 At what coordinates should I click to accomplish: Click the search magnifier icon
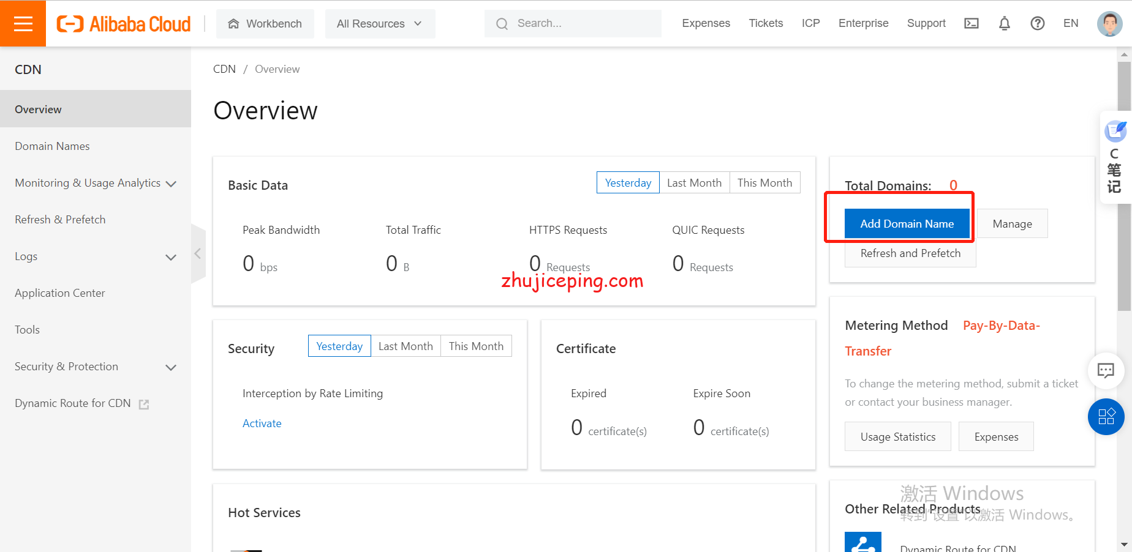tap(502, 24)
